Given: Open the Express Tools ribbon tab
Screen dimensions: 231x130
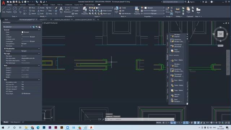Looking at the screenshot, I should click(79, 5).
